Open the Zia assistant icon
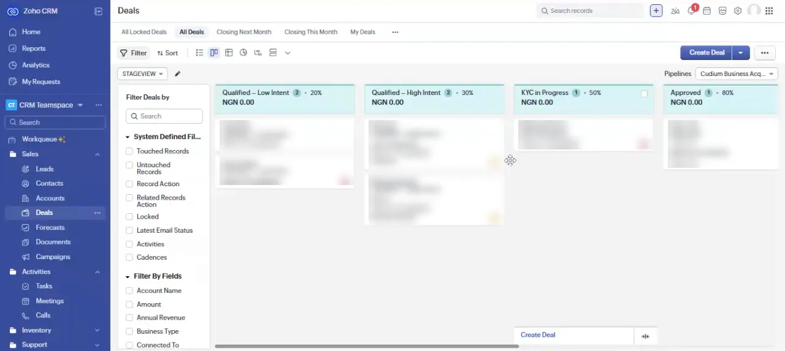The width and height of the screenshot is (785, 351). (x=675, y=11)
